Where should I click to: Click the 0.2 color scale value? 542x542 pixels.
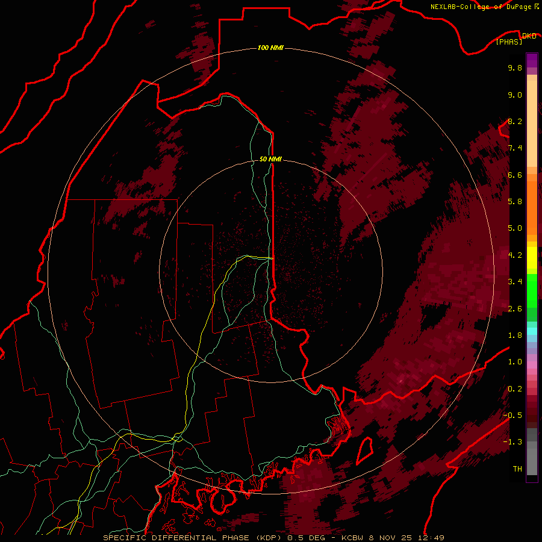point(515,389)
